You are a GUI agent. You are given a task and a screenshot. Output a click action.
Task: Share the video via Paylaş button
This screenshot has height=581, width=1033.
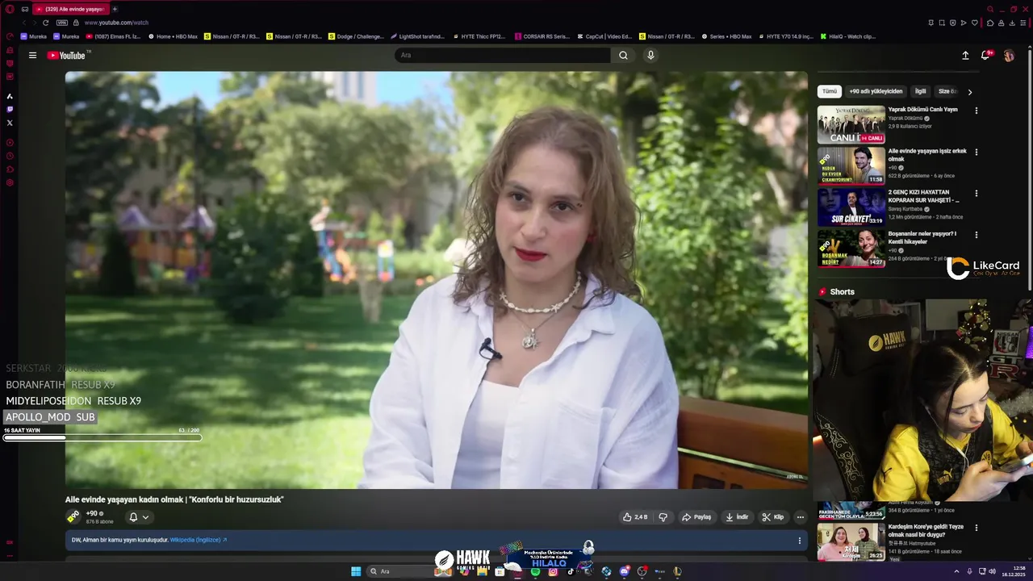click(696, 517)
